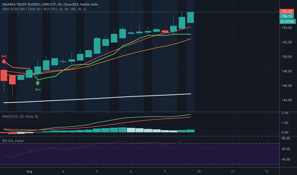
Task: Open the MACD (12, 26, close, 9) legend
Action: coord(20,116)
